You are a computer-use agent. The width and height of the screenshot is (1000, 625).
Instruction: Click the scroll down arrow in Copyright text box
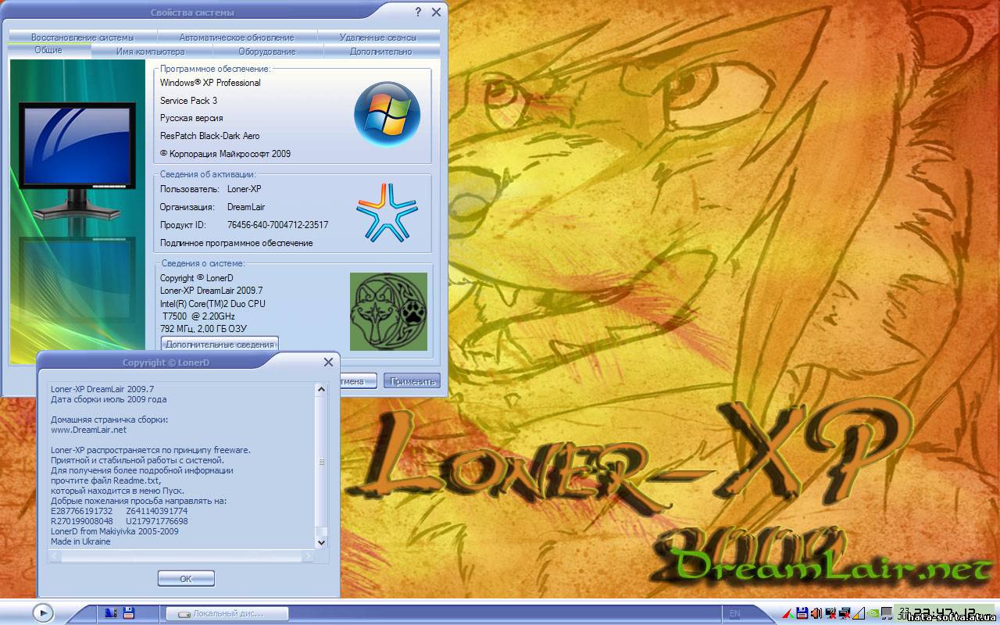(x=321, y=542)
